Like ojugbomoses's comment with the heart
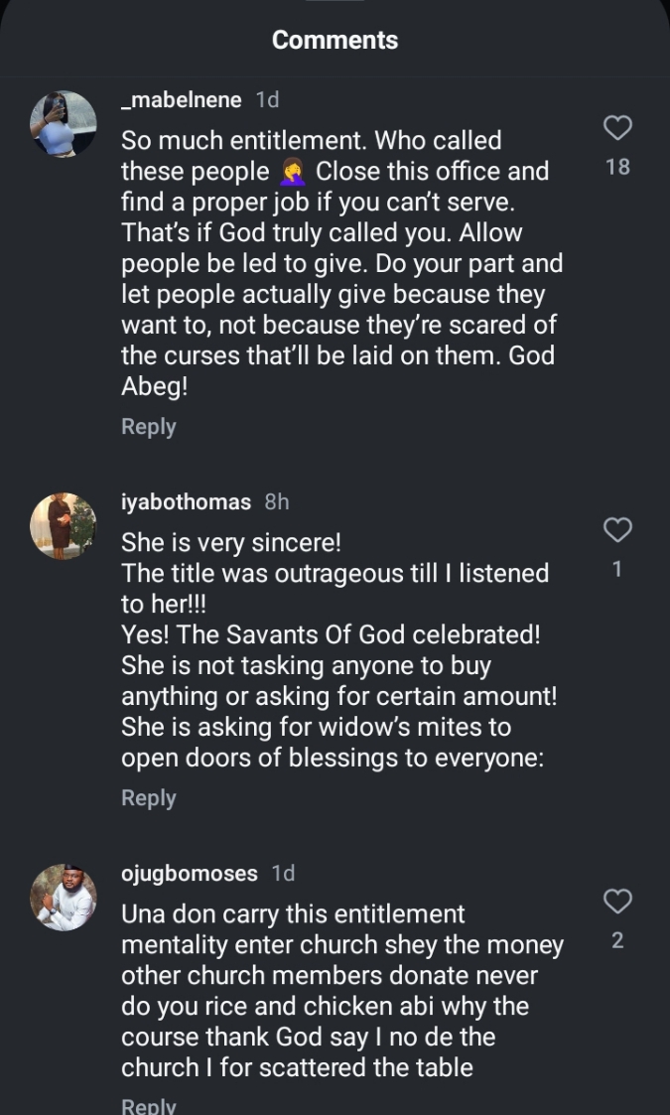The height and width of the screenshot is (1115, 670). click(x=617, y=902)
